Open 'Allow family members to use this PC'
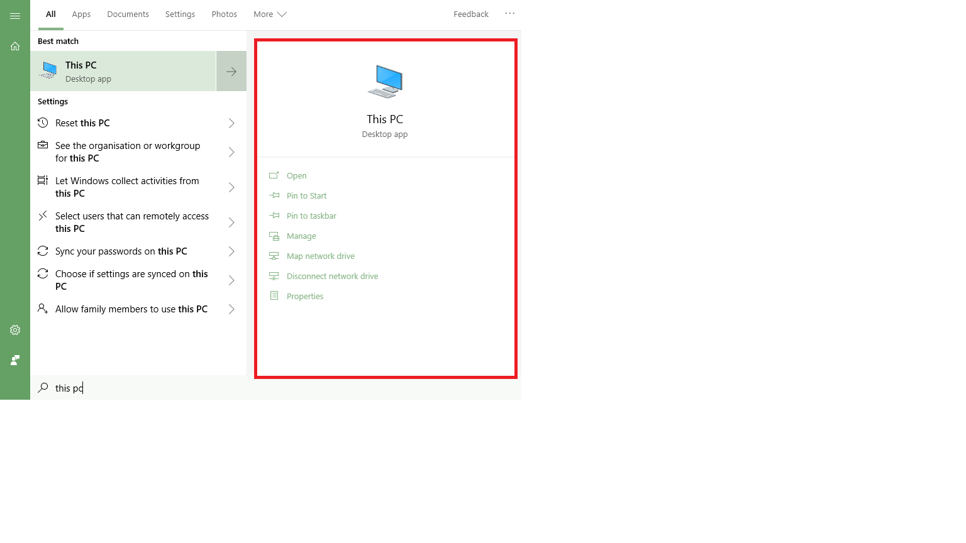Screen dimensions: 966x543 click(x=138, y=309)
